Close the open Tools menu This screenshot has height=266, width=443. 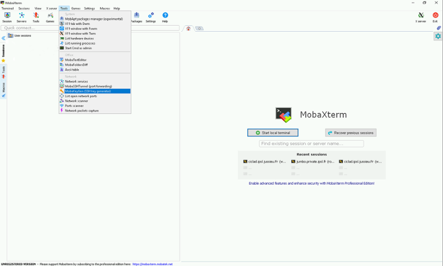64,9
